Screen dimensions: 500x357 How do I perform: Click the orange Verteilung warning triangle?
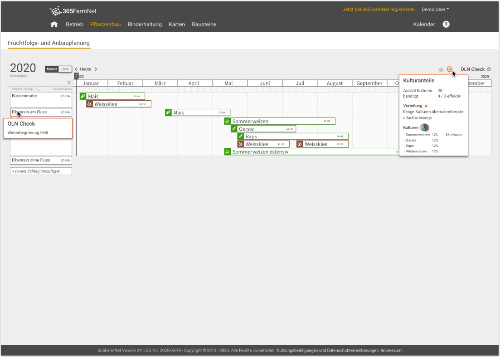tap(426, 106)
